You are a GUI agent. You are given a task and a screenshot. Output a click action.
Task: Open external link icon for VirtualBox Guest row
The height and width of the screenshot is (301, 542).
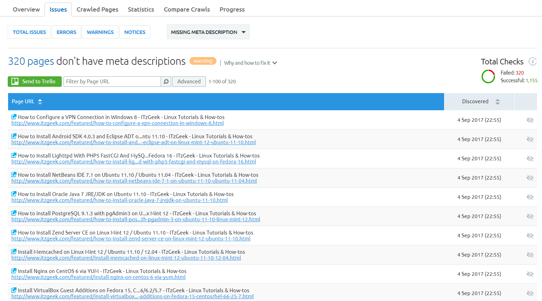coord(14,290)
